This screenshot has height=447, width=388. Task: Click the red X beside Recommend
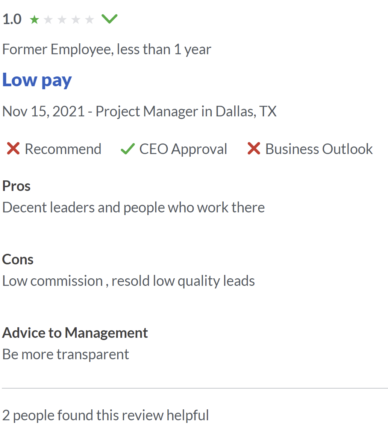[13, 149]
